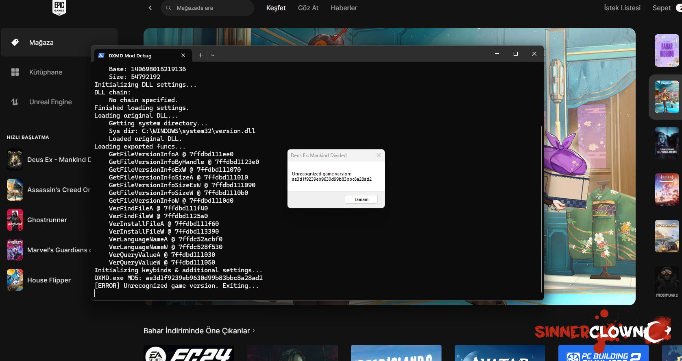682x361 pixels.
Task: Click the DXMD.exe MD5 line
Action: [x=179, y=278]
